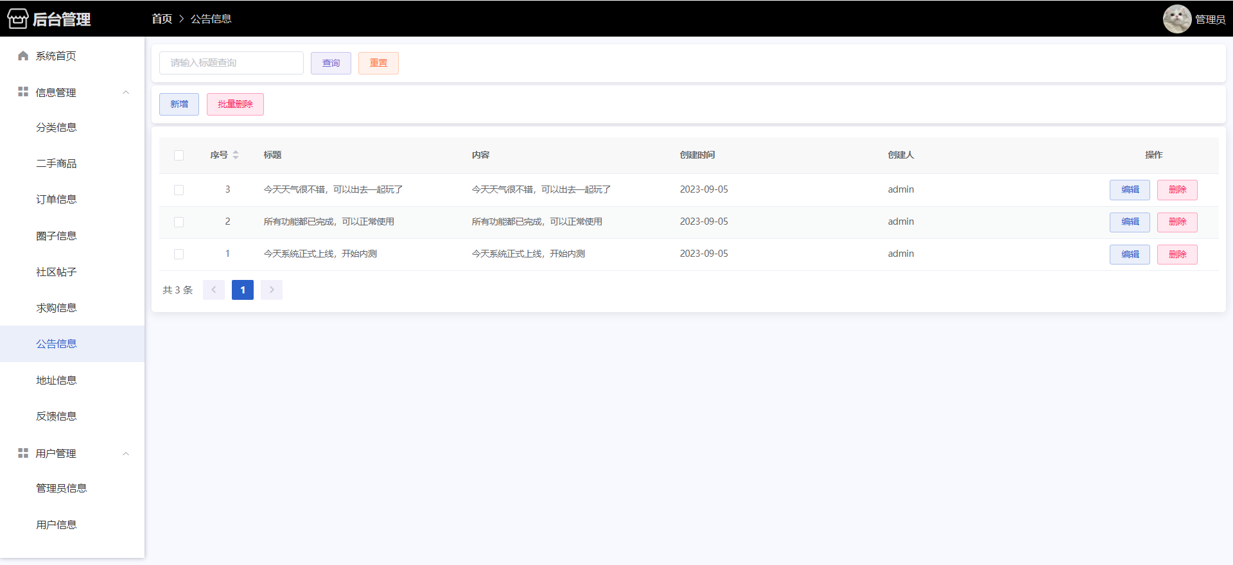Edit the 所有功能都已完成 announcement
This screenshot has height=565, width=1233.
click(1130, 222)
